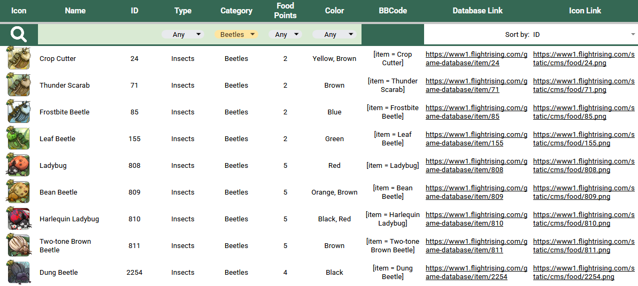Click the Two-tone Brown Beetle icon
This screenshot has width=638, height=286.
tap(18, 245)
